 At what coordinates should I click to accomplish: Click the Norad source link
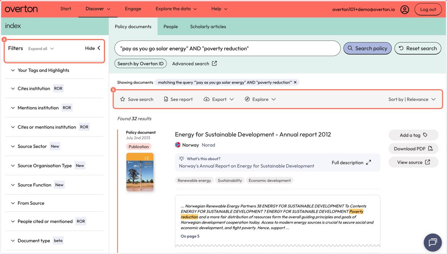(x=208, y=145)
